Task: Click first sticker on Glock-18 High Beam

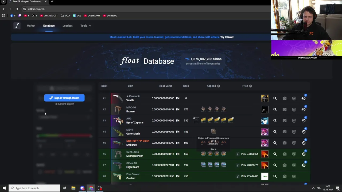Action: click(203, 165)
